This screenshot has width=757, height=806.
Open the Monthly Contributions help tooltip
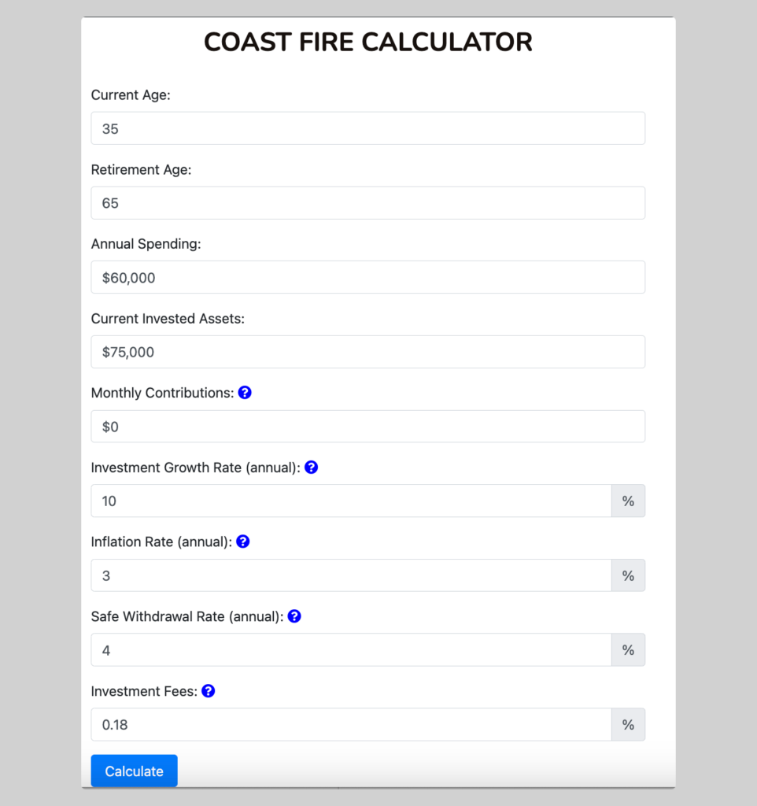(x=245, y=392)
